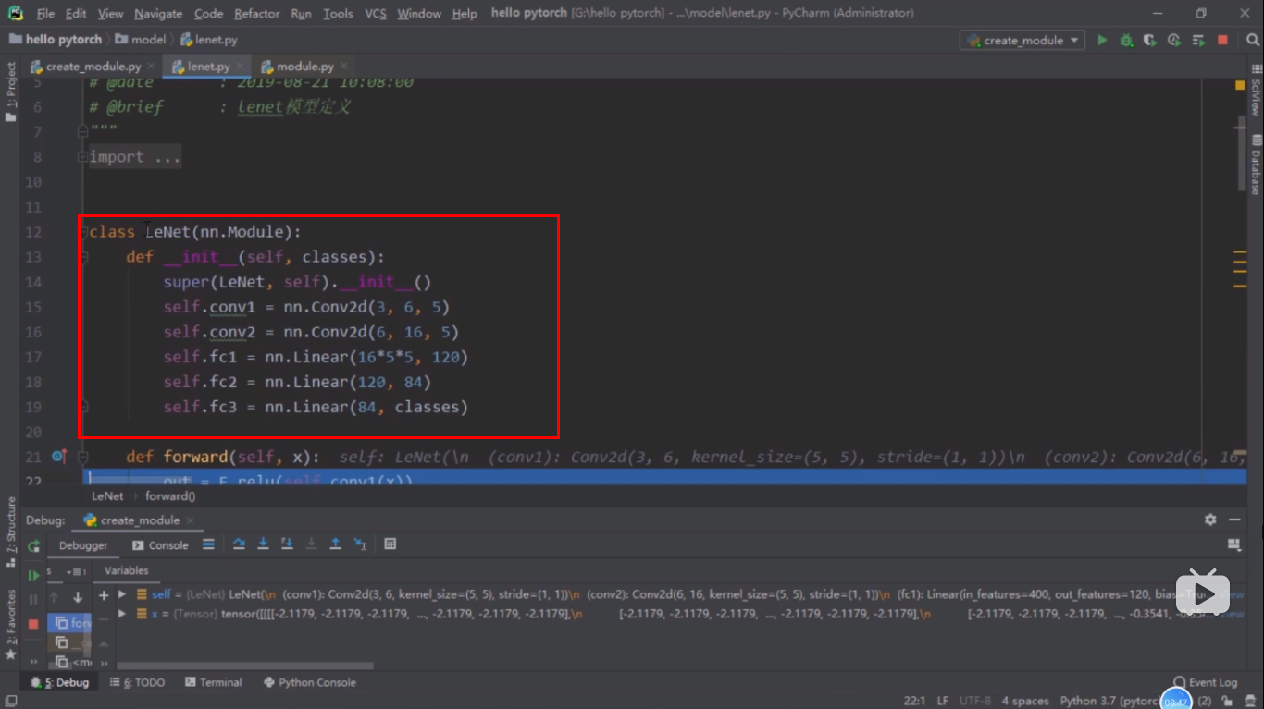Viewport: 1264px width, 709px height.
Task: Switch to module.py editor tab
Action: (x=305, y=67)
